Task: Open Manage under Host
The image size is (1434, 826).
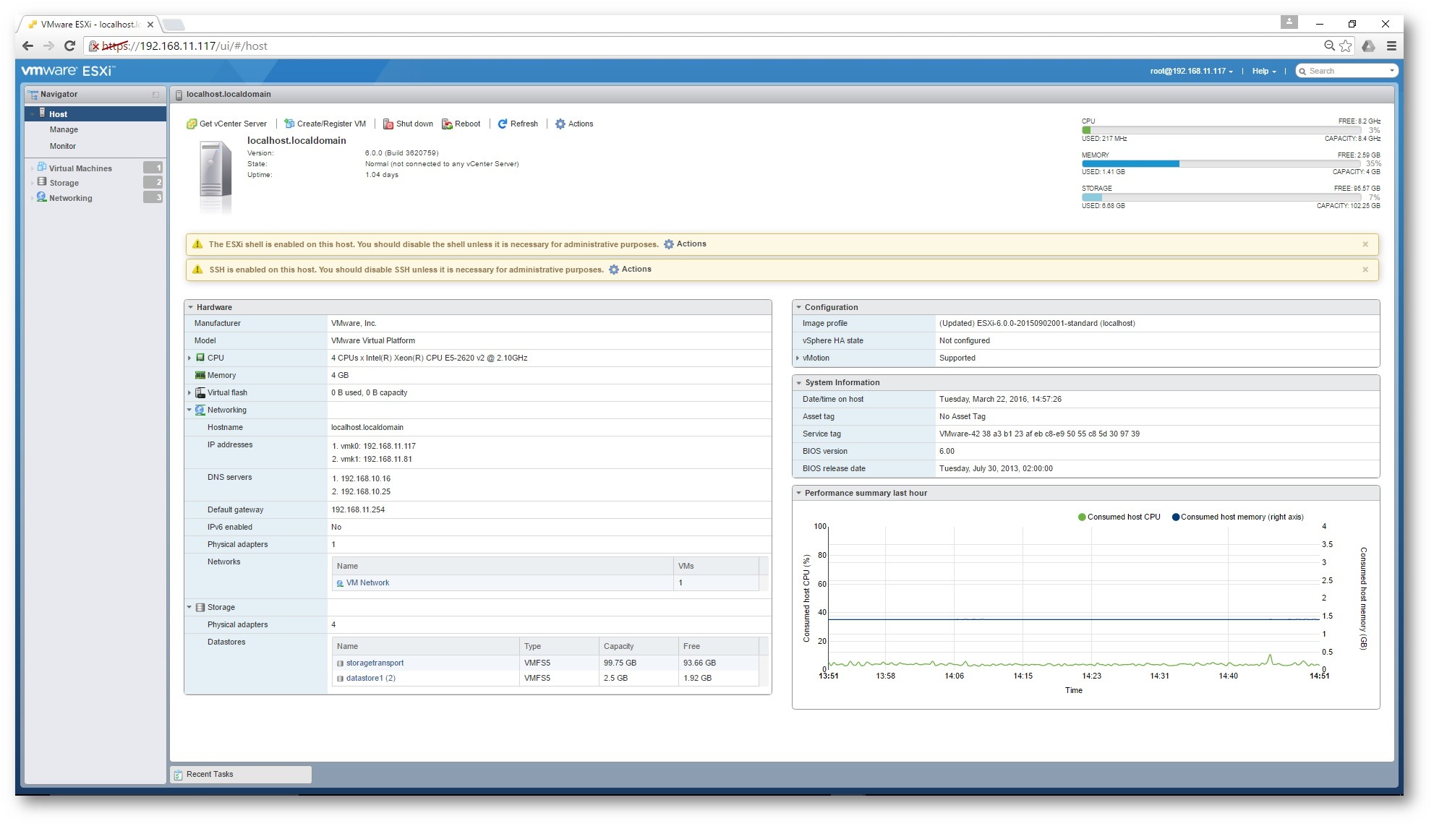Action: [x=64, y=129]
